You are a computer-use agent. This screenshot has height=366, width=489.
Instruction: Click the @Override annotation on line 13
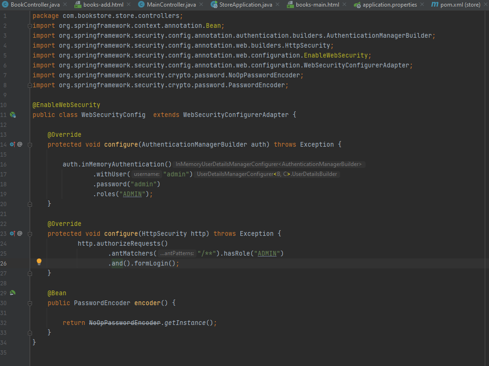pyautogui.click(x=64, y=134)
